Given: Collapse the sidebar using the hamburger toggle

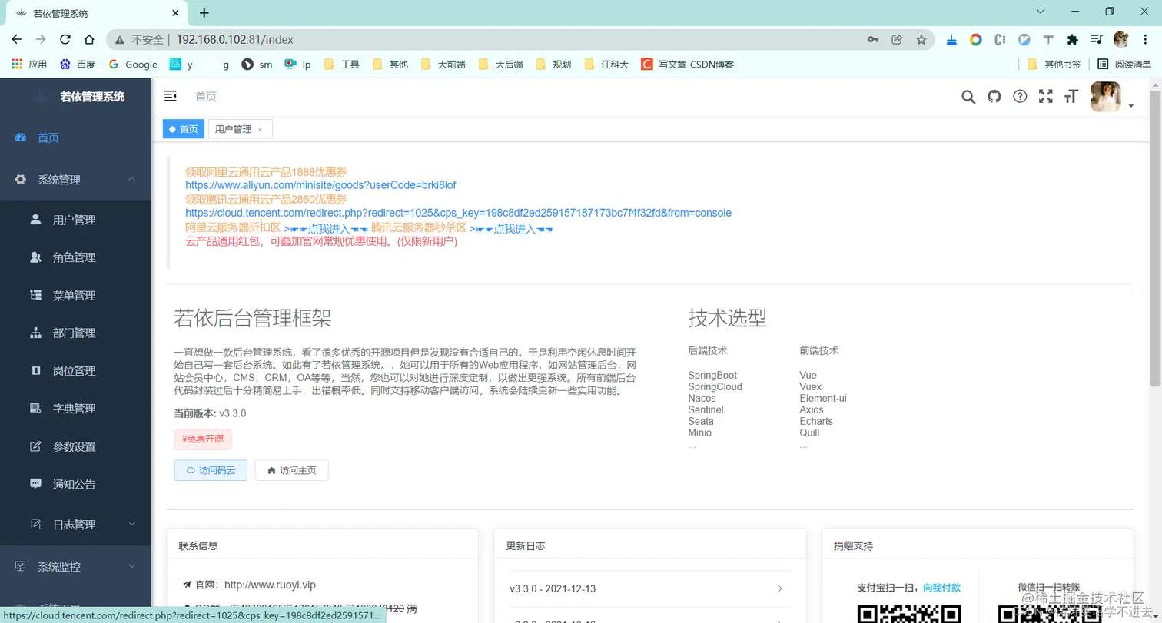Looking at the screenshot, I should click(170, 97).
